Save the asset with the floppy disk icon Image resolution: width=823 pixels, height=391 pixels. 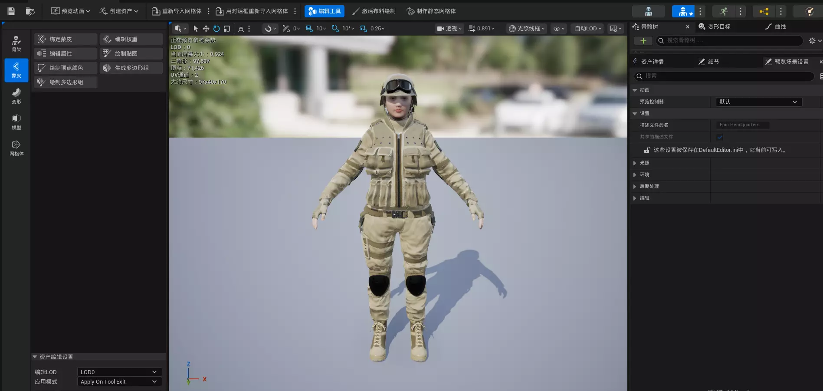click(11, 11)
